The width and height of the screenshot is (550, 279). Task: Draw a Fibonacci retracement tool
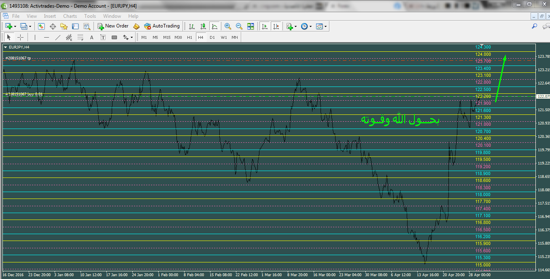80,37
